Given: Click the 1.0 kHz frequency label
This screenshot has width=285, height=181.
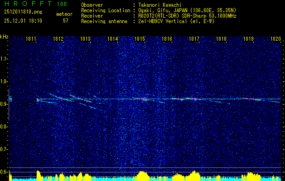Looking at the screenshot, I should (4, 81).
